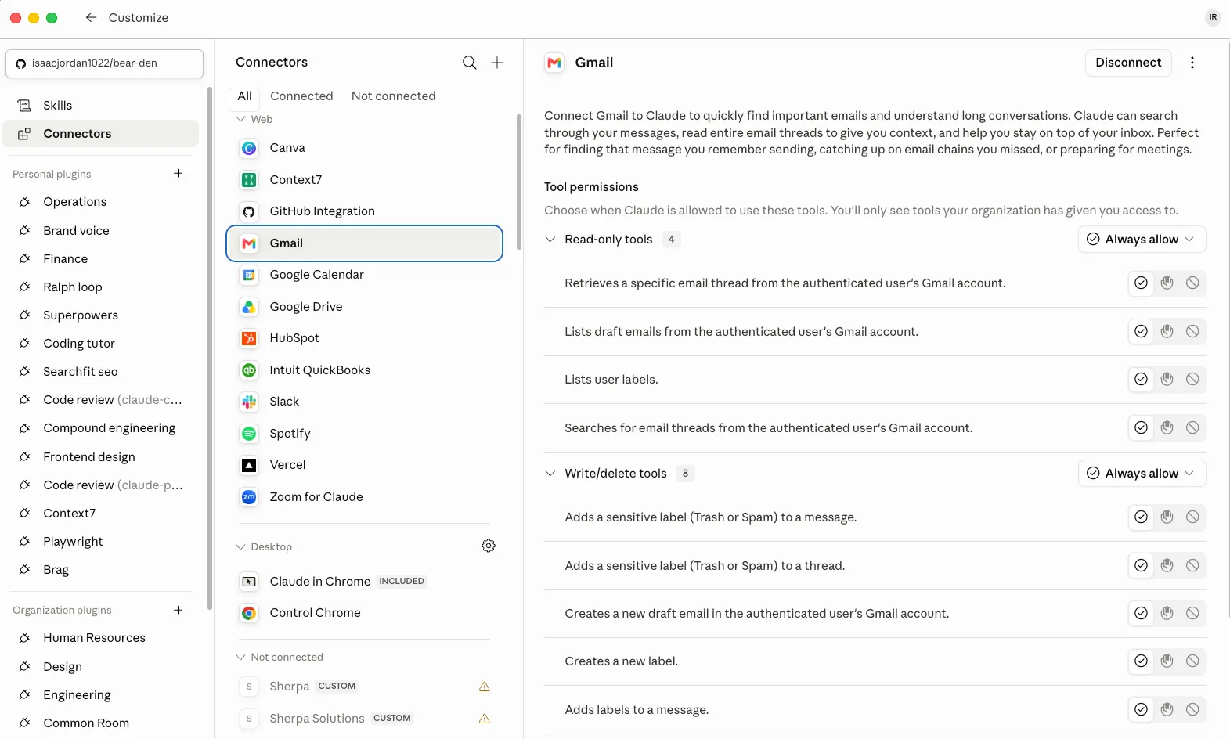Add a connector with the plus icon
This screenshot has width=1230, height=739.
click(x=497, y=63)
